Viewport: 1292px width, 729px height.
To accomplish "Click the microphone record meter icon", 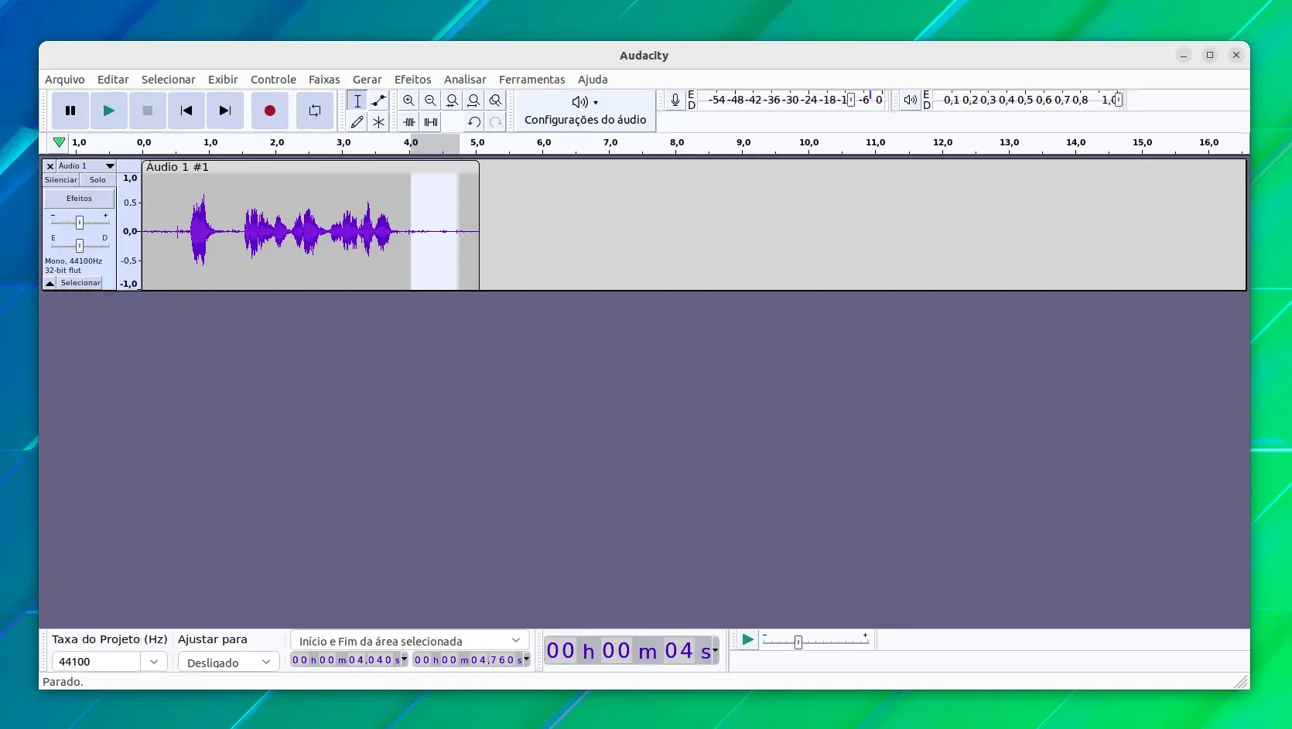I will [675, 100].
